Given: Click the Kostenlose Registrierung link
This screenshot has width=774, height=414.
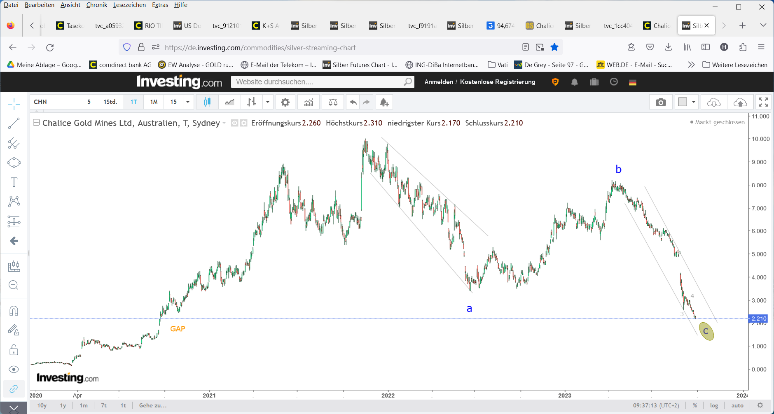Looking at the screenshot, I should tap(497, 82).
